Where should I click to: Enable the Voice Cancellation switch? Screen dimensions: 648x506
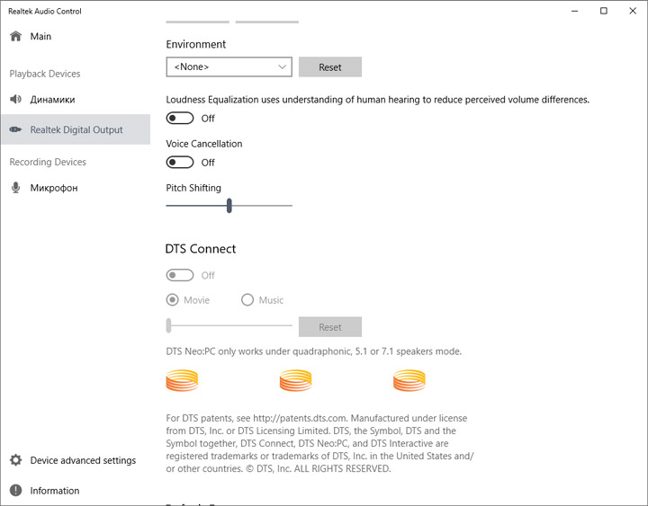coord(180,162)
